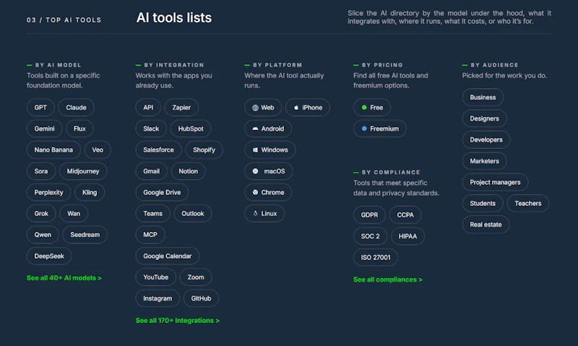
Task: Select the Sora model chip
Action: click(41, 171)
